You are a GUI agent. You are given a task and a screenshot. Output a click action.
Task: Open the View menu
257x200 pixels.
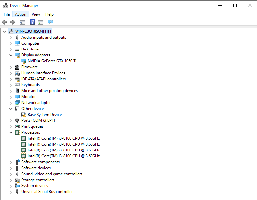point(36,14)
